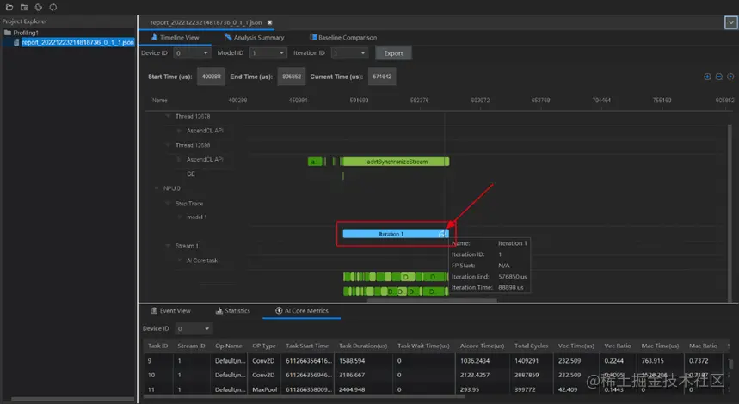Click the End Time (us) input field
Screen dimensions: 739x404
pos(292,77)
